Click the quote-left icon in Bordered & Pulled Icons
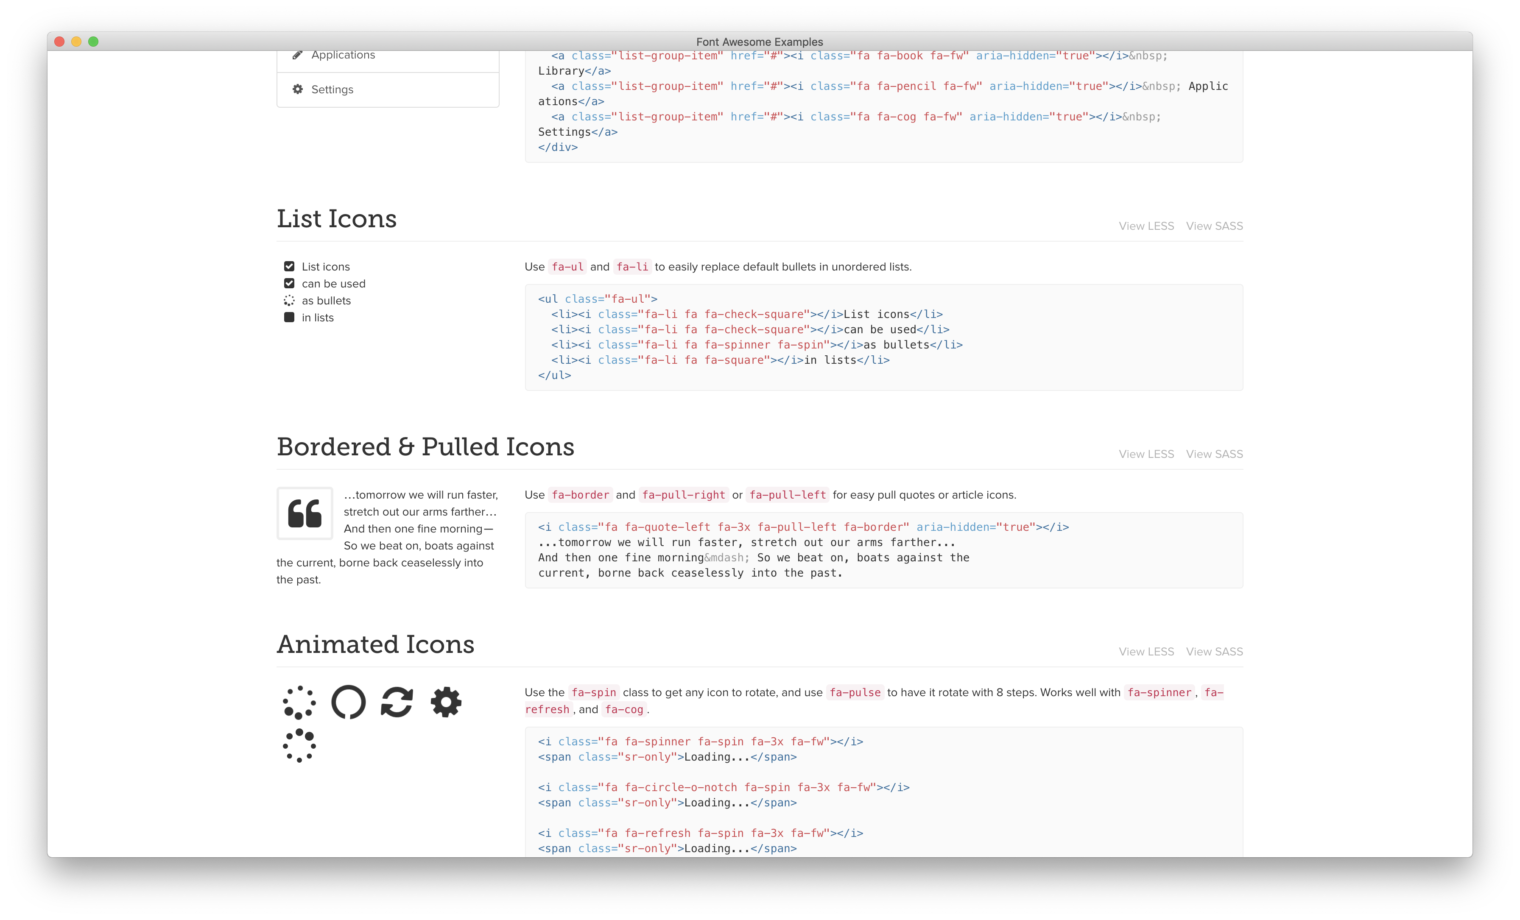This screenshot has width=1520, height=920. tap(305, 514)
